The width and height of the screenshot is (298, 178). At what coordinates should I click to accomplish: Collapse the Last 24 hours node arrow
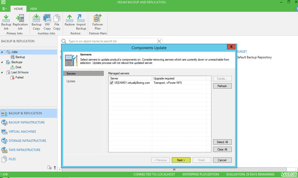[x=2, y=72]
